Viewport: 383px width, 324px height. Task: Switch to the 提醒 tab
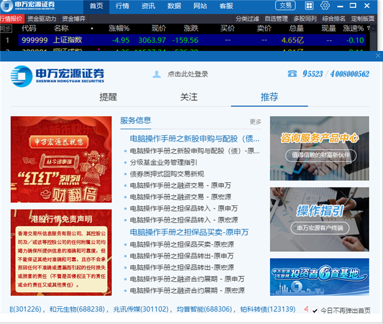(109, 97)
